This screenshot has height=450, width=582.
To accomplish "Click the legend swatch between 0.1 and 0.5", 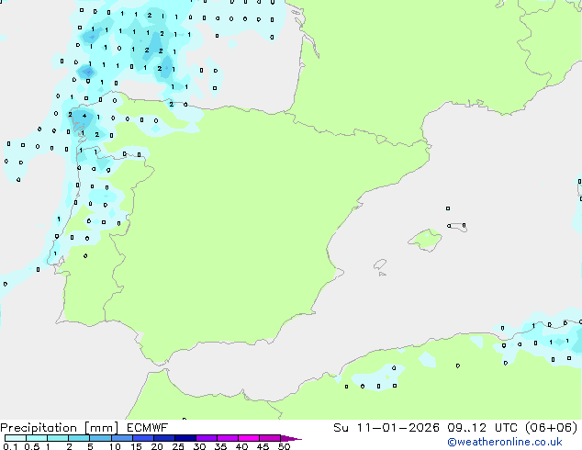I will pyautogui.click(x=16, y=438).
